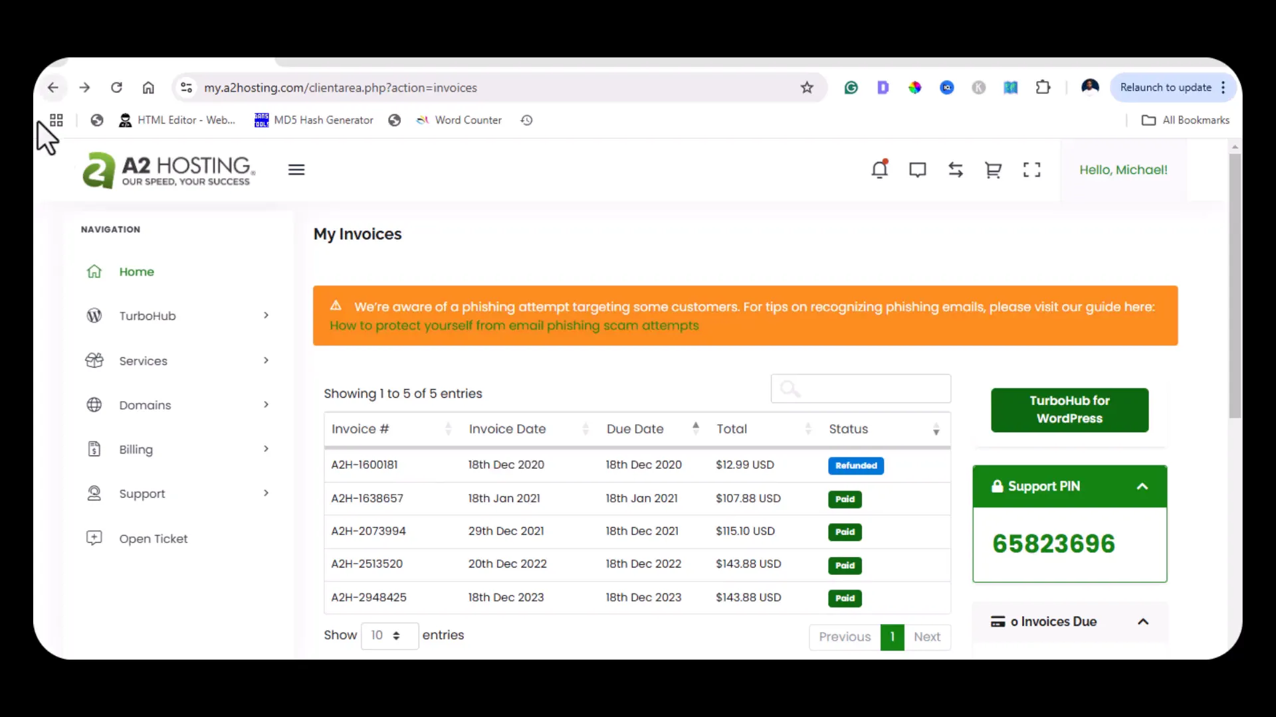This screenshot has height=717, width=1276.
Task: Open invoice A2H-2948425
Action: pos(369,597)
